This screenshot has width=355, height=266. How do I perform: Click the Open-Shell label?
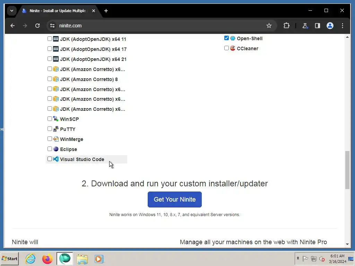250,38
